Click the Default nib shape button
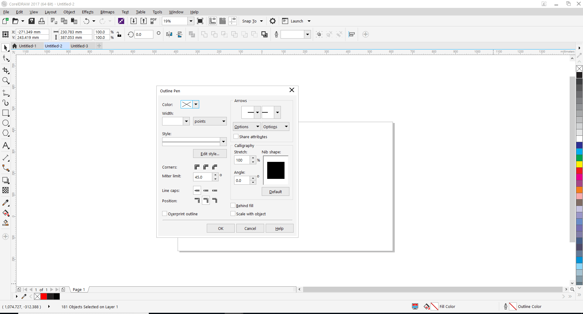 pyautogui.click(x=275, y=192)
